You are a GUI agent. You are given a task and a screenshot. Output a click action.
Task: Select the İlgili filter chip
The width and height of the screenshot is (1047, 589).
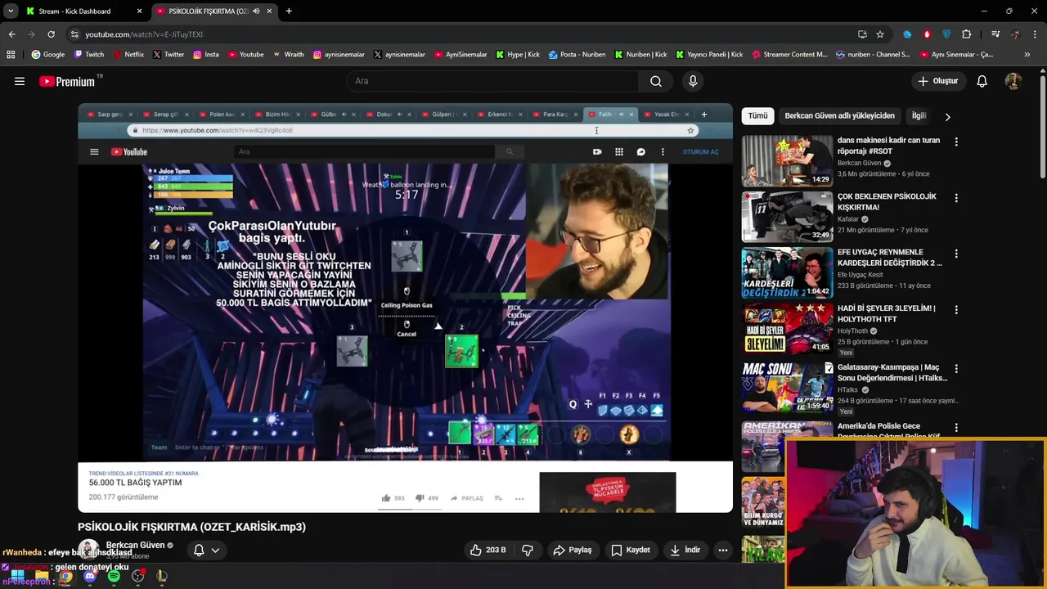tap(919, 116)
